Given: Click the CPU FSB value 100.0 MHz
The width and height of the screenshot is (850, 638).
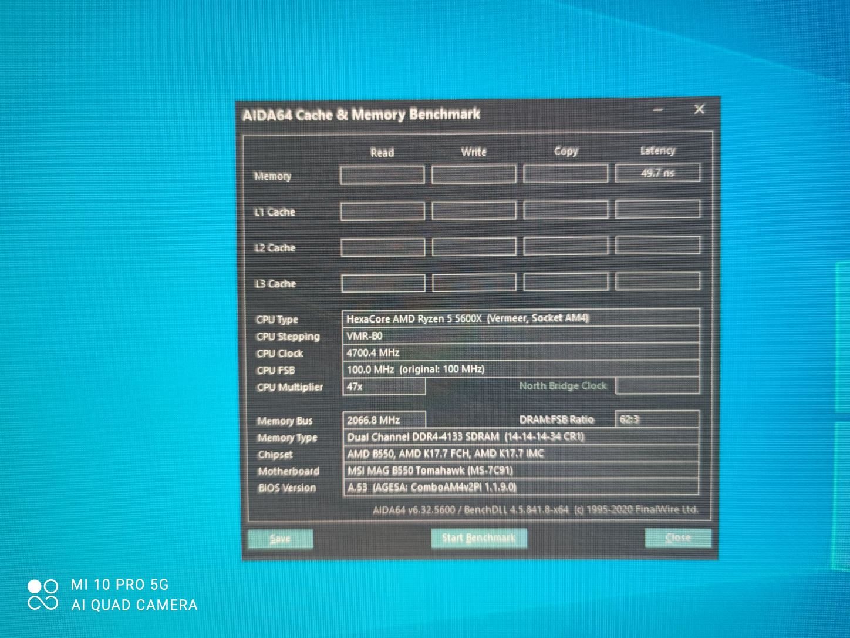Looking at the screenshot, I should [x=521, y=369].
